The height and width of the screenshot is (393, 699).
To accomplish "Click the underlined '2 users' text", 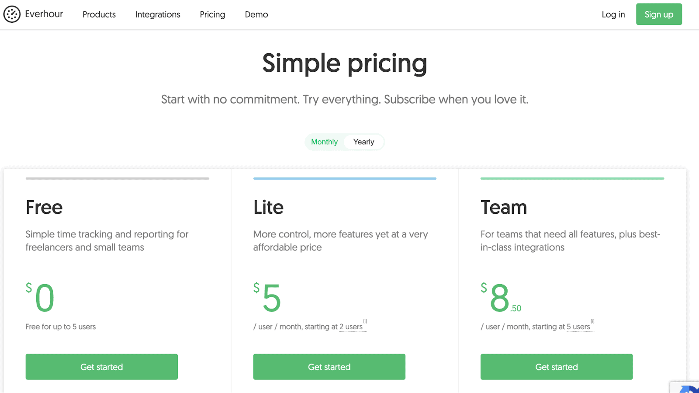I will [351, 327].
